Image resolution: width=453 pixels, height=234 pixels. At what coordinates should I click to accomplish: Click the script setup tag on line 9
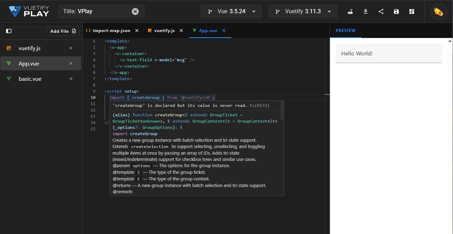(x=122, y=91)
